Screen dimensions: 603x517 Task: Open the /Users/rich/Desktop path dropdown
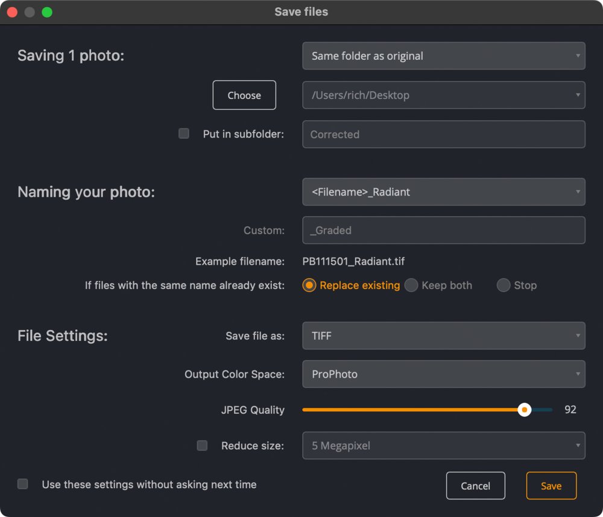click(443, 95)
